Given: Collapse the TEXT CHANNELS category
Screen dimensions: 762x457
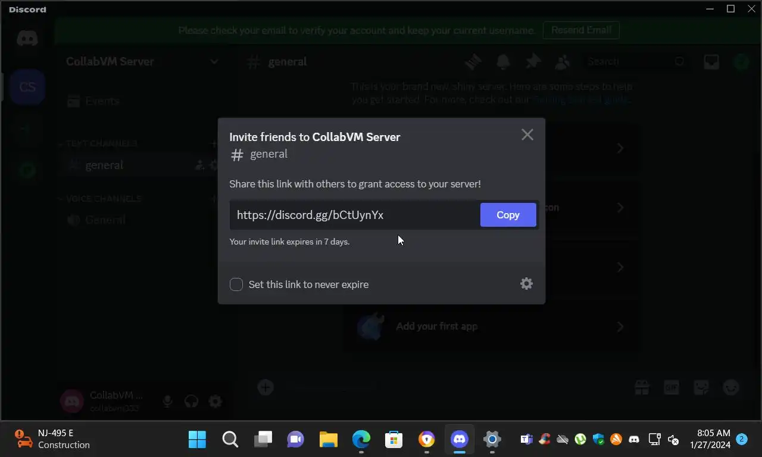Looking at the screenshot, I should (101, 143).
